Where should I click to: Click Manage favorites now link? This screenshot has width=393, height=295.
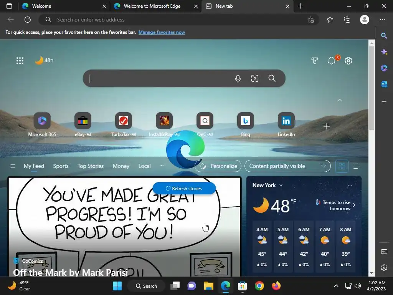pyautogui.click(x=162, y=32)
